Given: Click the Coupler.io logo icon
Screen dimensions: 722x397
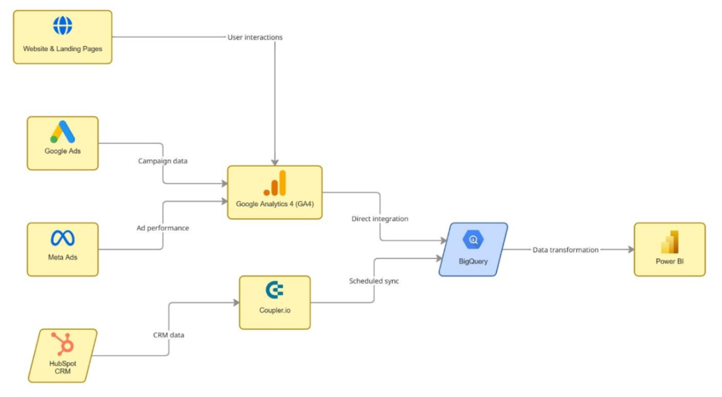Looking at the screenshot, I should pyautogui.click(x=275, y=291).
